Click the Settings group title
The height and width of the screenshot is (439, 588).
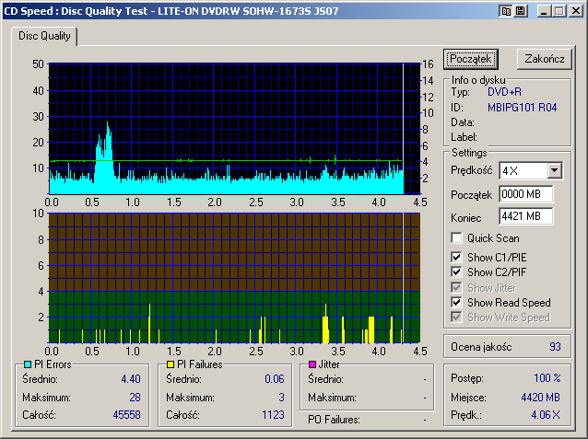[469, 153]
